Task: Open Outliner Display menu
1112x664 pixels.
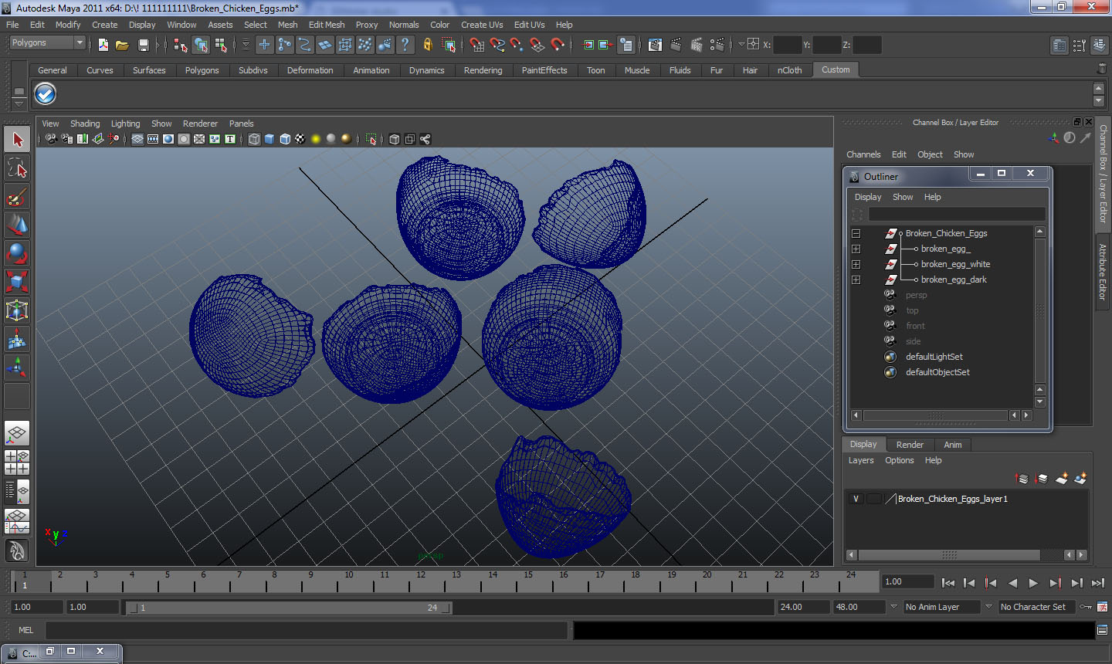Action: (x=868, y=197)
